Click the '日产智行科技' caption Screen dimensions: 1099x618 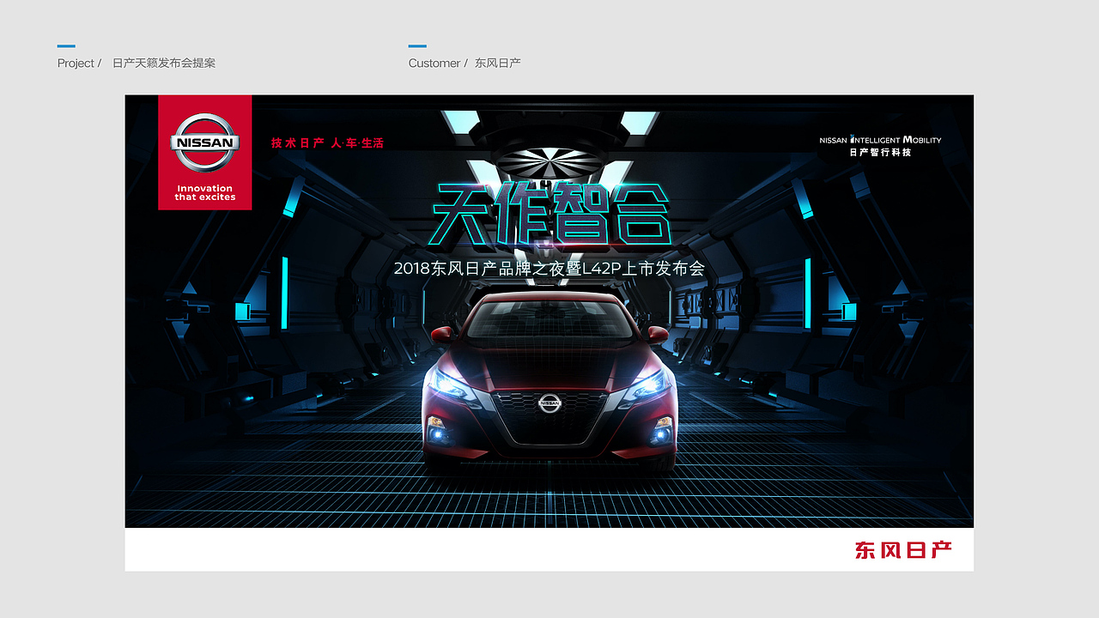click(880, 152)
